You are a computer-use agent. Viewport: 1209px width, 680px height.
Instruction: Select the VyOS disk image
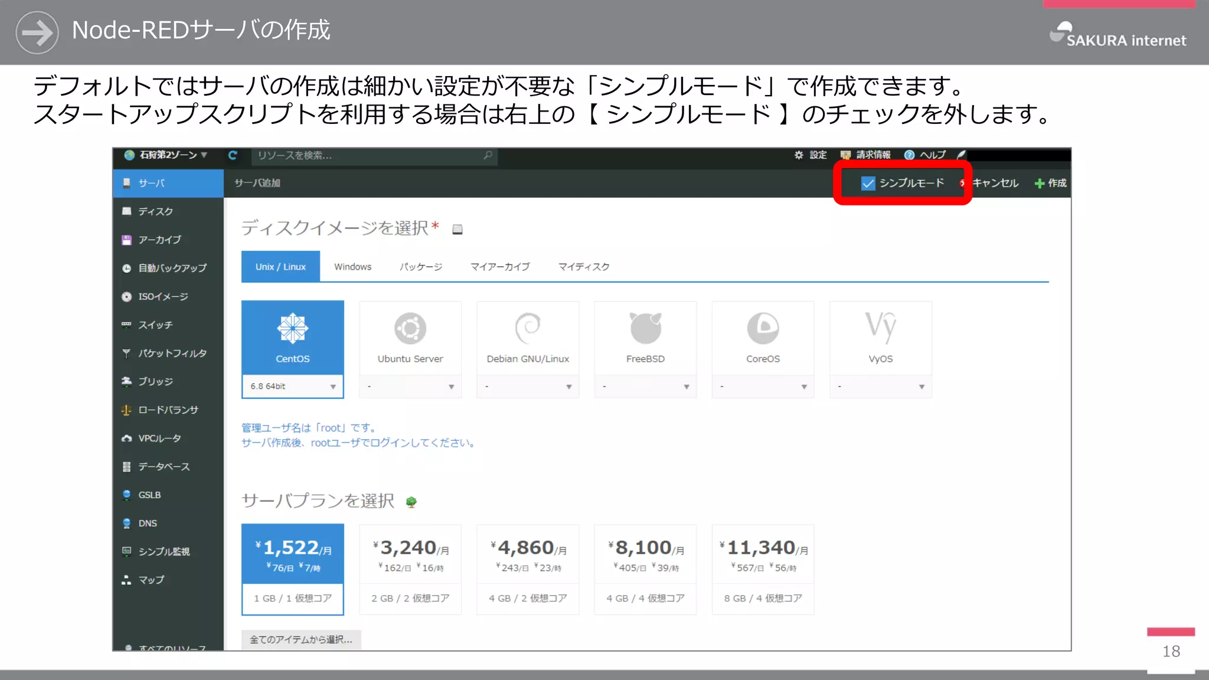[880, 338]
